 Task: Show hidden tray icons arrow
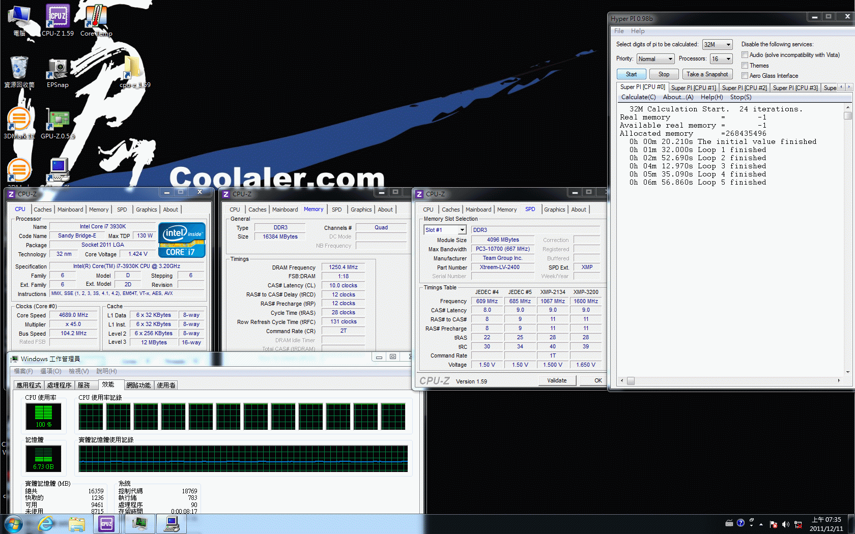point(761,524)
